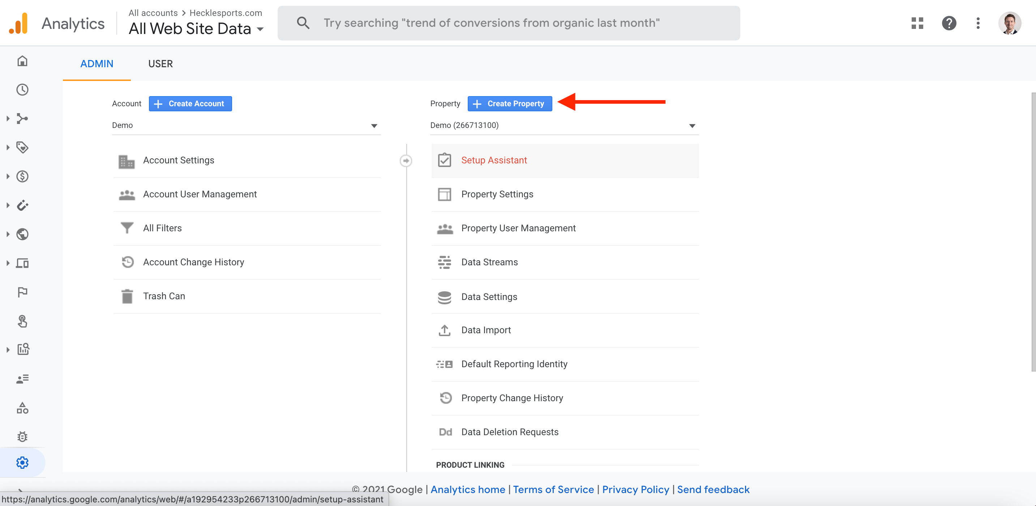The height and width of the screenshot is (506, 1036).
Task: Open the All Web Site Data selector
Action: (x=196, y=29)
